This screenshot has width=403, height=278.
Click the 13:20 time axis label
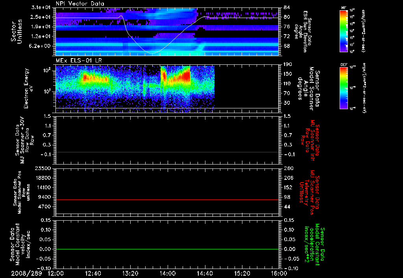(x=130, y=273)
